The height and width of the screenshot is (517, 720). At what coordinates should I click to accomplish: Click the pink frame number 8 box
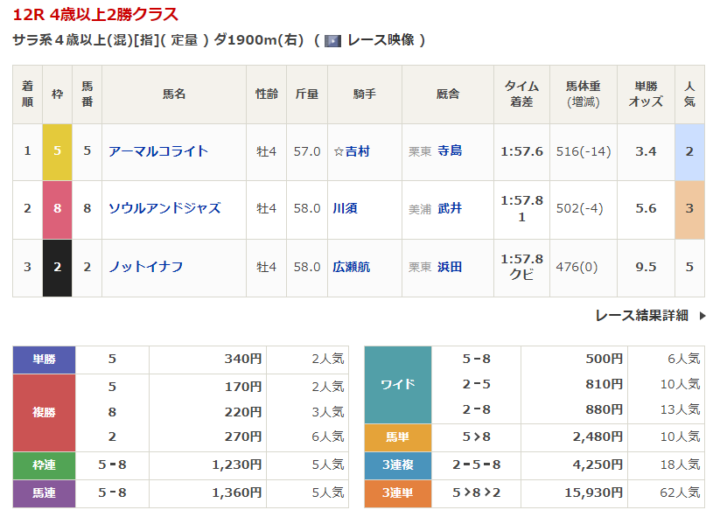pos(58,209)
